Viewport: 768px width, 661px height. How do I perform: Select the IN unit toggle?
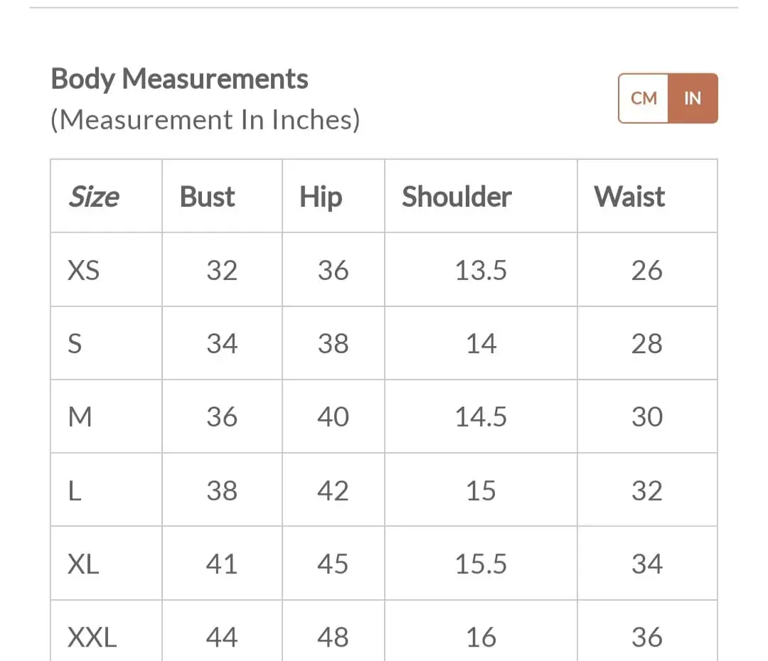[x=693, y=98]
